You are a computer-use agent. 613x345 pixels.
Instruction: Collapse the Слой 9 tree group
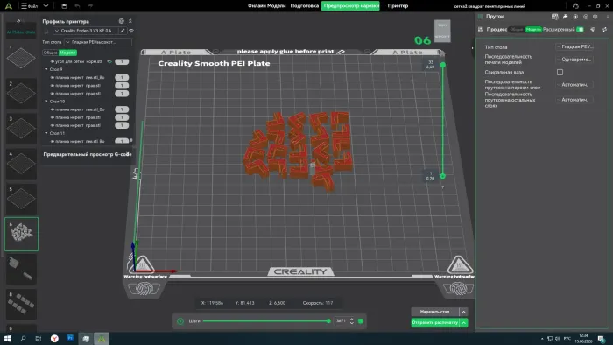tap(46, 69)
